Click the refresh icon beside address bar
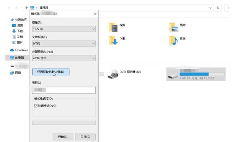This screenshot has width=232, height=142. coord(218,8)
